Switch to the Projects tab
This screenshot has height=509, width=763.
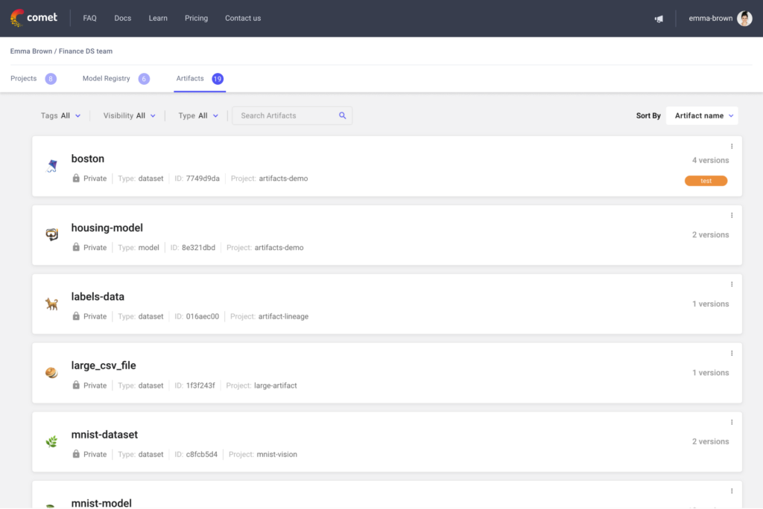[x=23, y=78]
